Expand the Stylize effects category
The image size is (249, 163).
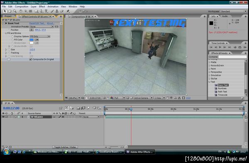click(x=210, y=79)
